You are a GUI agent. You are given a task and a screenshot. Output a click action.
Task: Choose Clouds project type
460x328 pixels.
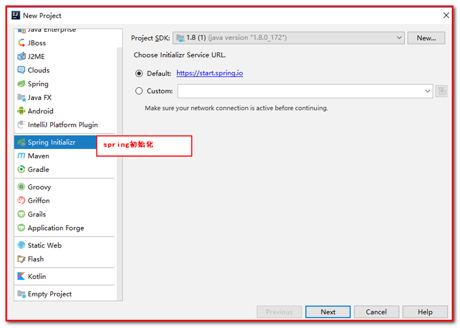click(x=39, y=70)
